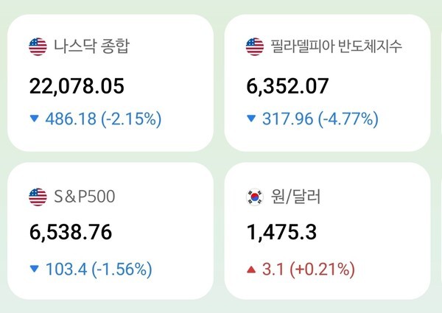This screenshot has height=313, width=442.
Task: Click the Nasdaq value 22,078.05
Action: pos(77,86)
